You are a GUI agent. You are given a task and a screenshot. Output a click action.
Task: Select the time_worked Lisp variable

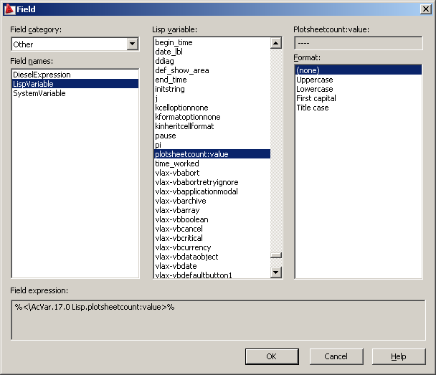[x=212, y=163]
